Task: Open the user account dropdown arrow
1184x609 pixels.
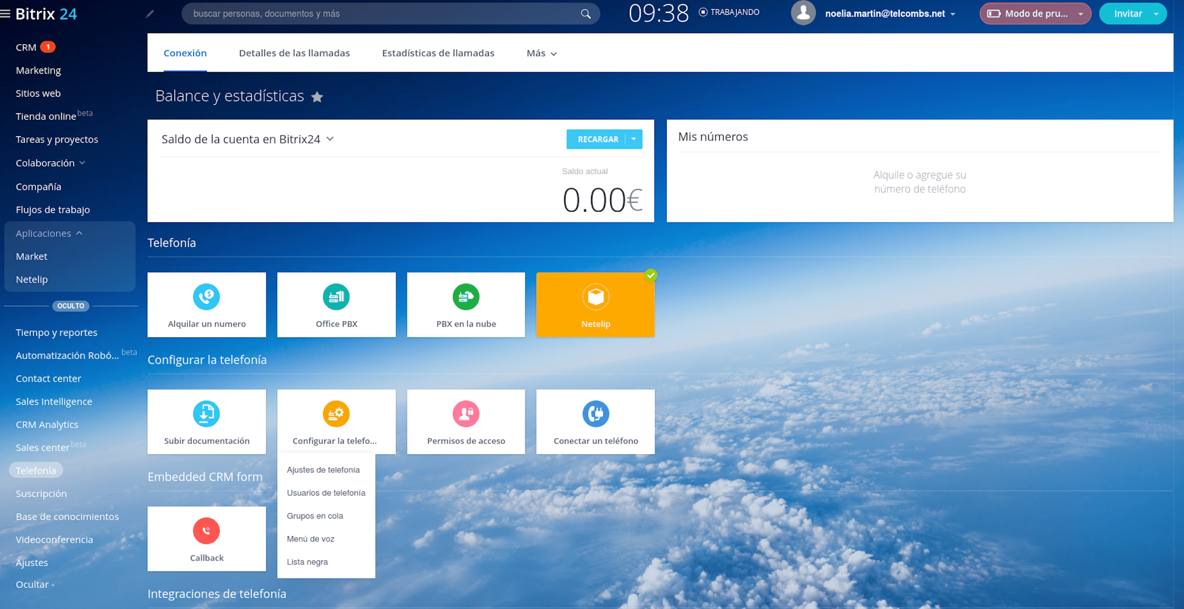Action: (953, 14)
